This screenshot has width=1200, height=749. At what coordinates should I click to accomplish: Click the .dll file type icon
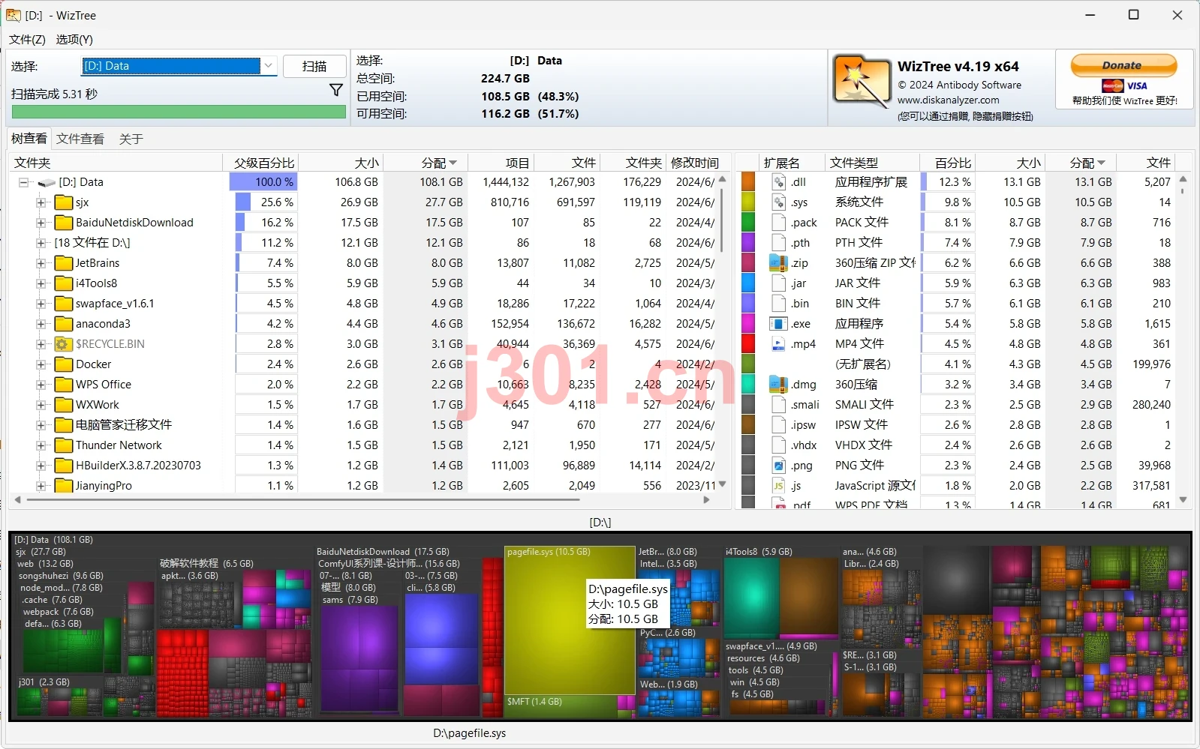778,181
